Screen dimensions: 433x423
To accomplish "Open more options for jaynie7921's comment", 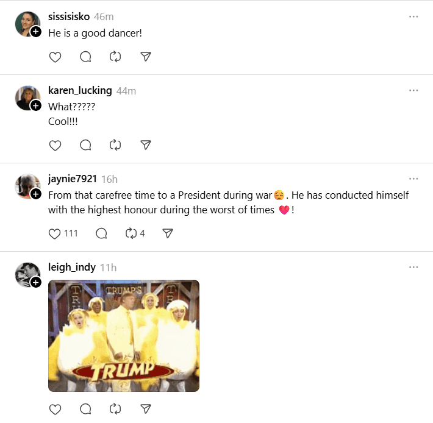I will point(413,179).
